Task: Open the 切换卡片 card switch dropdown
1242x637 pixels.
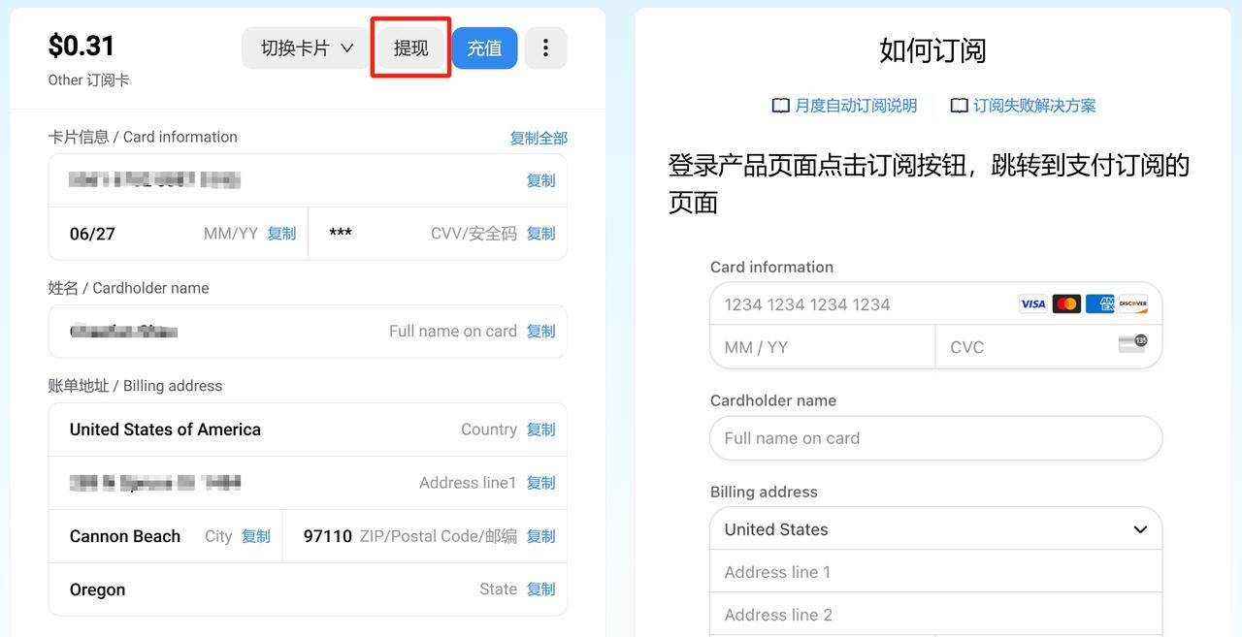Action: click(307, 48)
